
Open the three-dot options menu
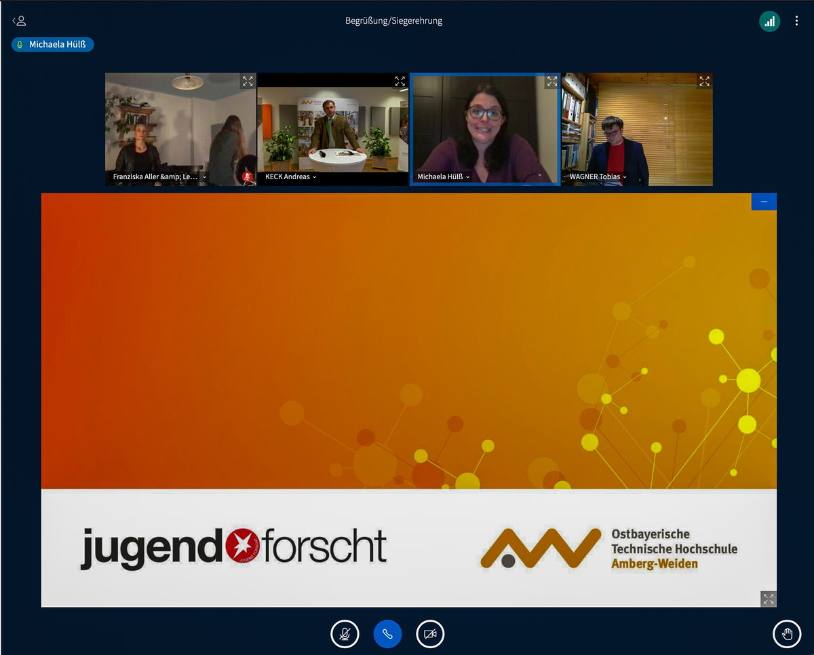797,21
